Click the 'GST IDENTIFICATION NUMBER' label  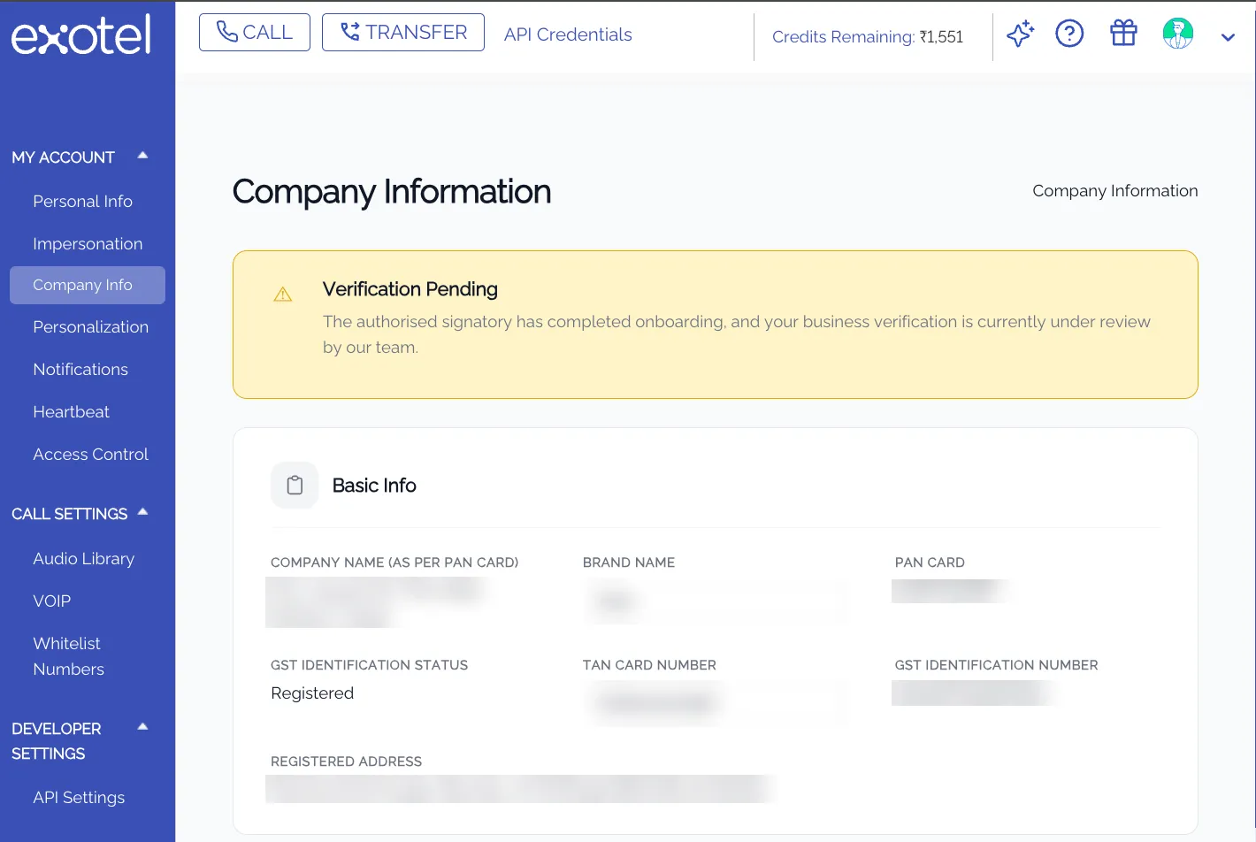(996, 665)
